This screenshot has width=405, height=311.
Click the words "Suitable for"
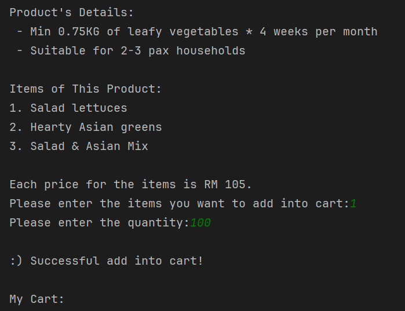[x=71, y=50]
